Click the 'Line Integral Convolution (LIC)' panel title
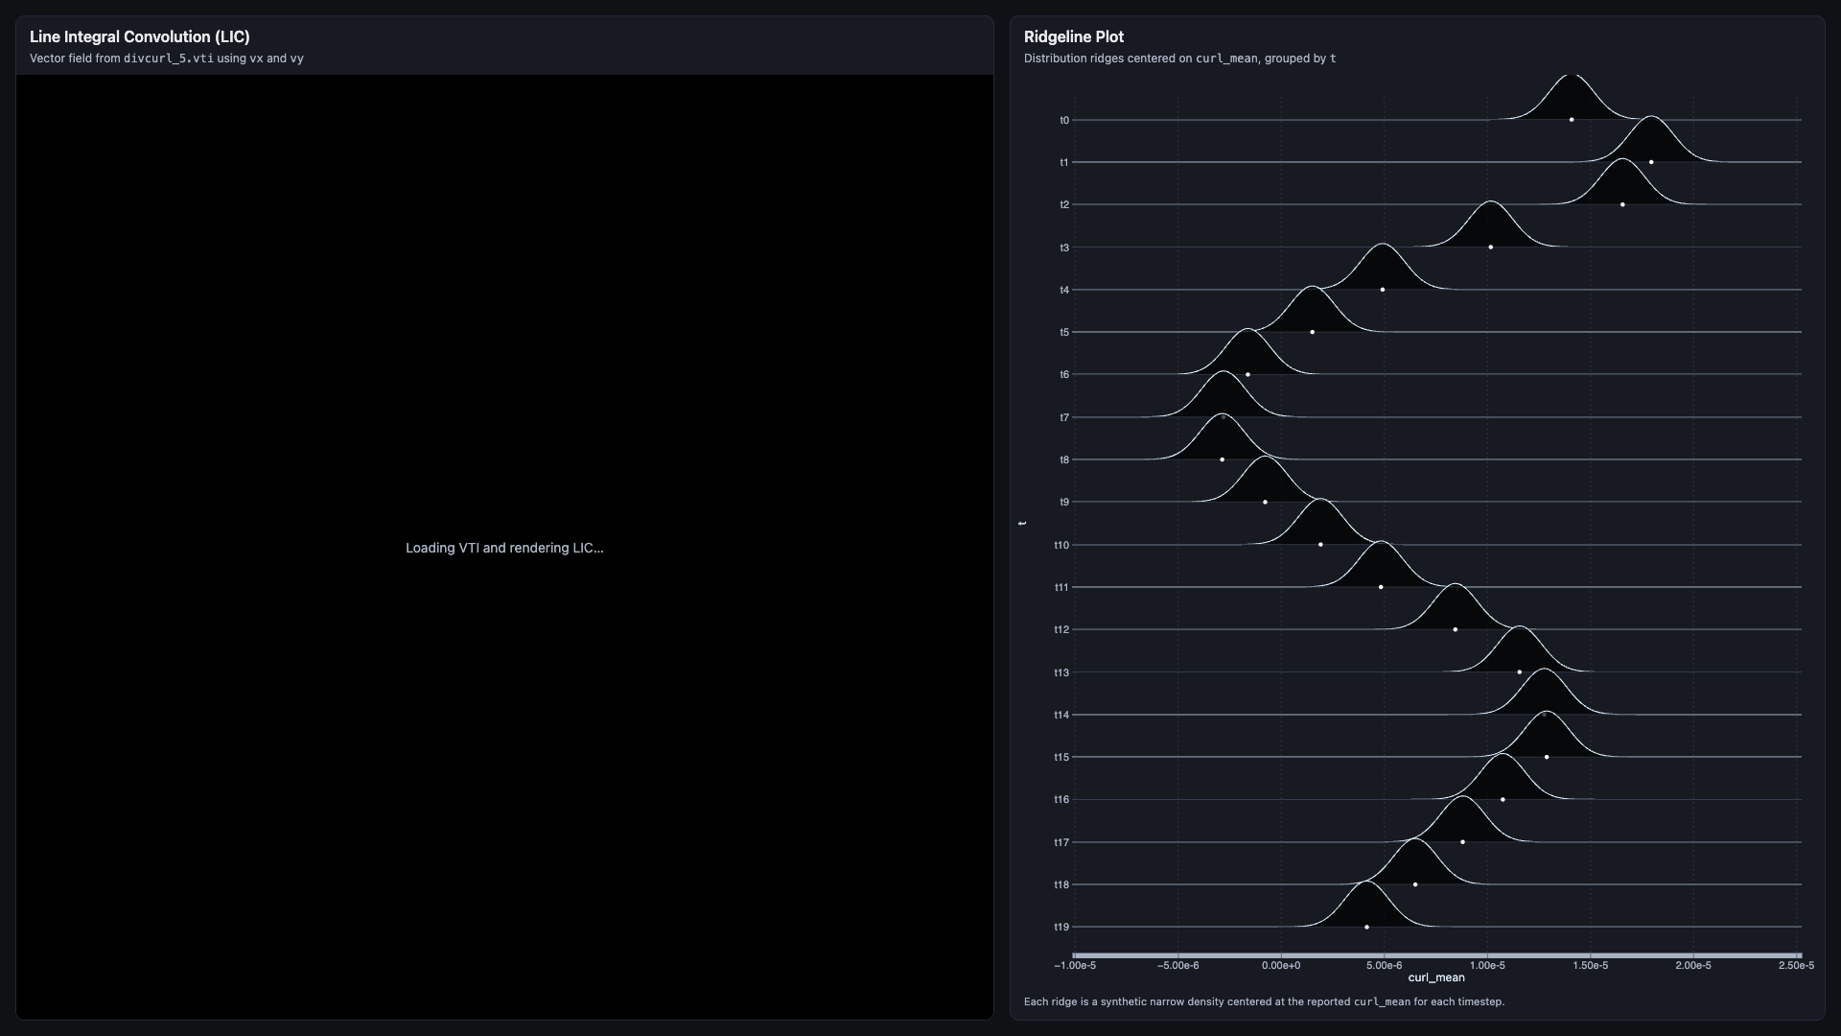This screenshot has width=1841, height=1036. tap(140, 36)
